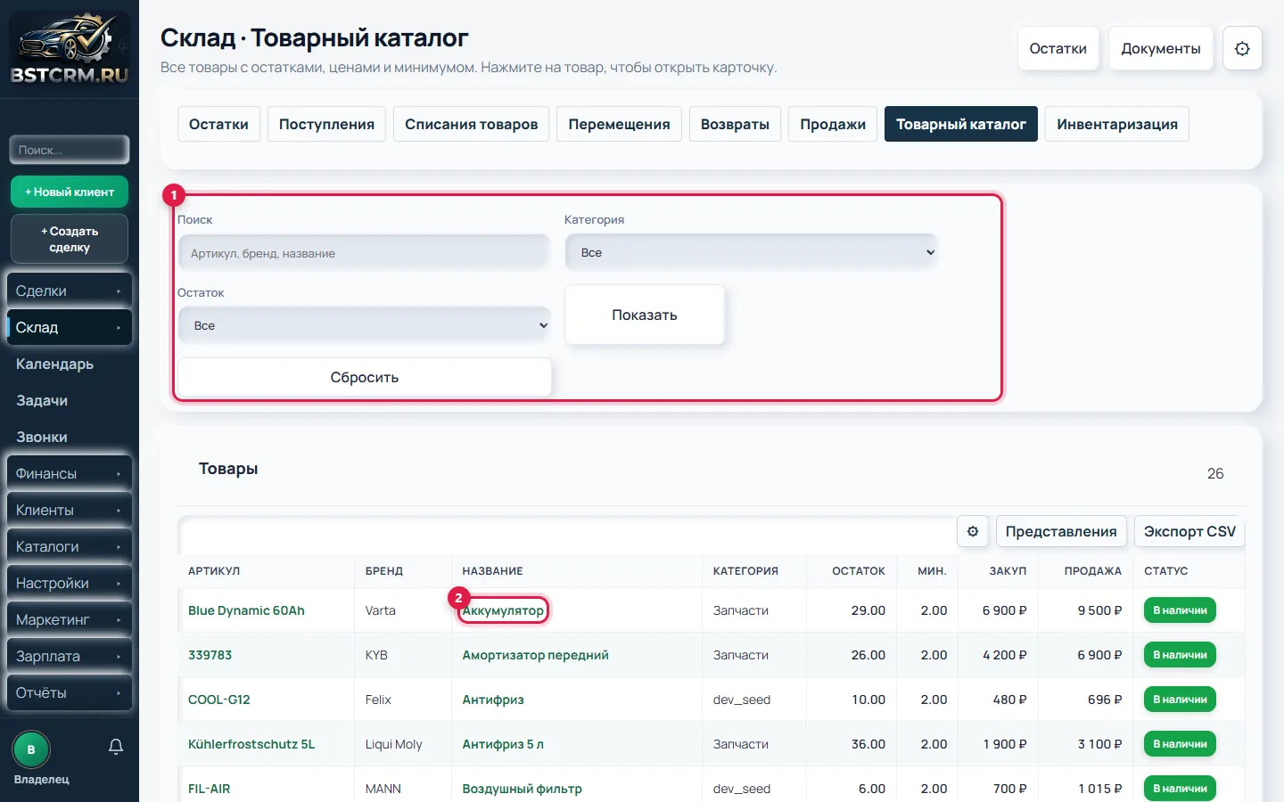Click the Показать filter button
The width and height of the screenshot is (1284, 802).
pyautogui.click(x=645, y=315)
